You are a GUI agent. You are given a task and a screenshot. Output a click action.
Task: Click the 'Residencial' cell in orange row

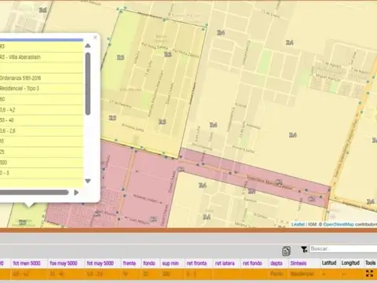click(302, 274)
